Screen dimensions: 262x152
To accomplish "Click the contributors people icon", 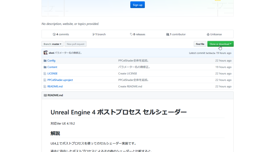I will pyautogui.click(x=168, y=34).
